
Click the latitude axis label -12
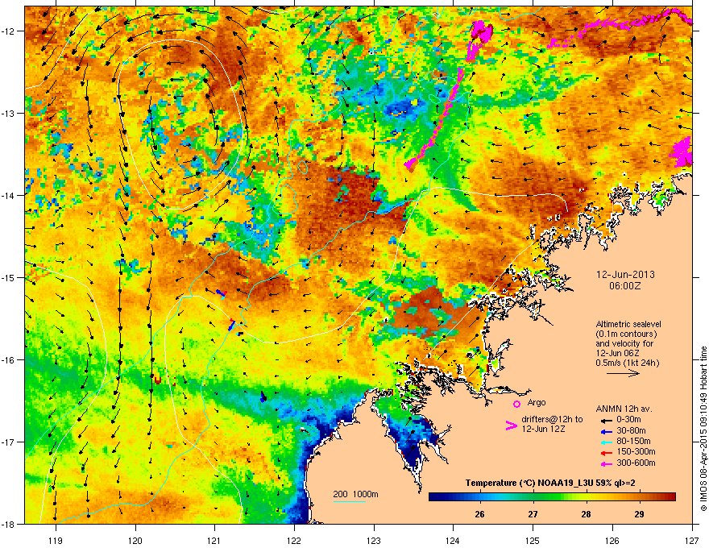[x=8, y=31]
